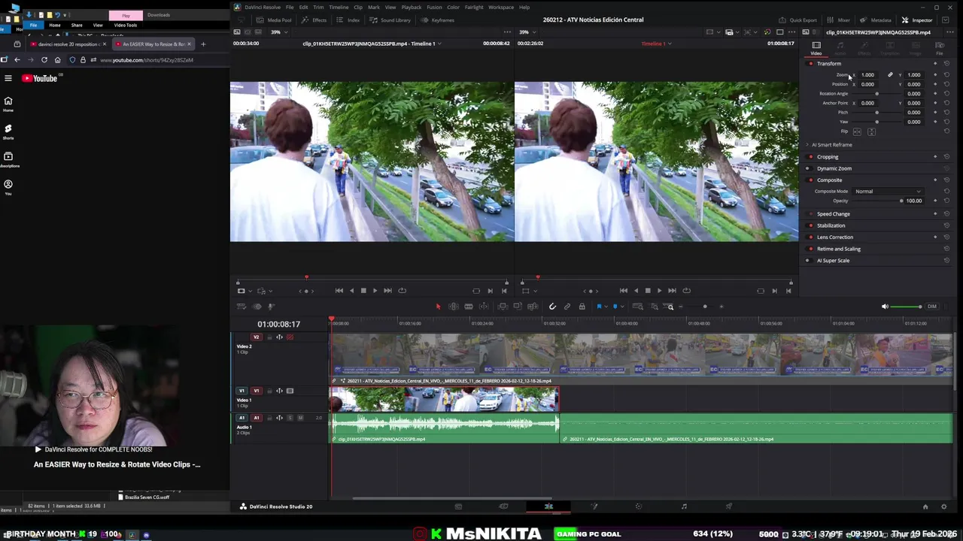
Task: Go to the project manager home icon
Action: click(925, 506)
